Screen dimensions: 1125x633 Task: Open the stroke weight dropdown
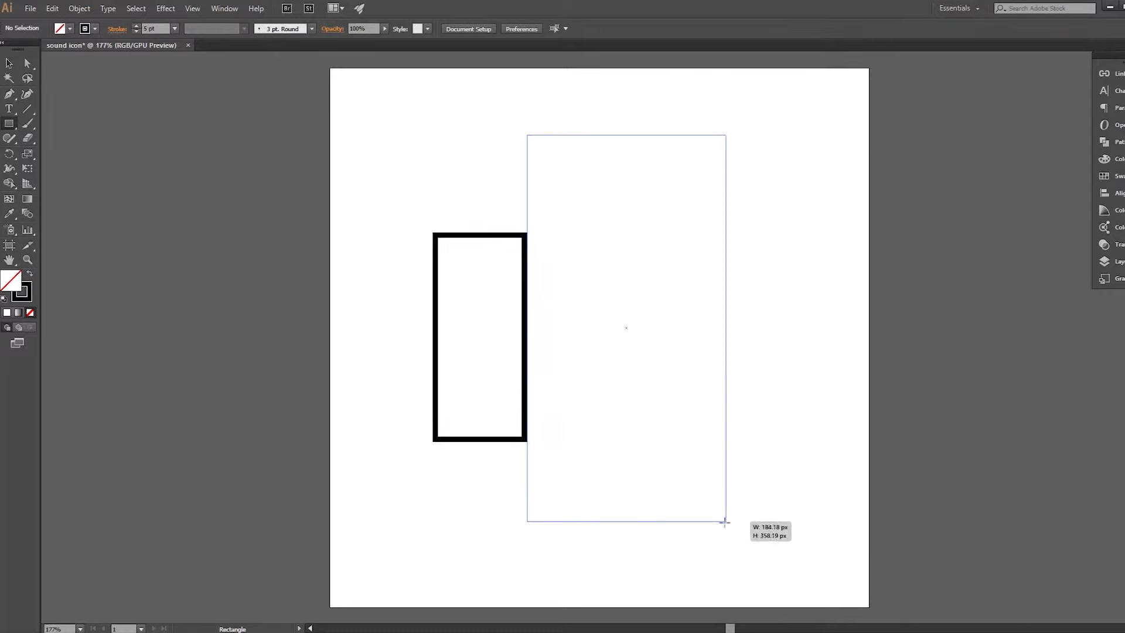pyautogui.click(x=175, y=29)
